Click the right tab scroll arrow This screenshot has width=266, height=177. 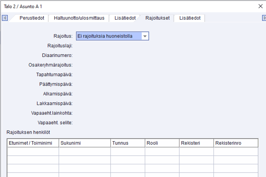tap(264, 18)
